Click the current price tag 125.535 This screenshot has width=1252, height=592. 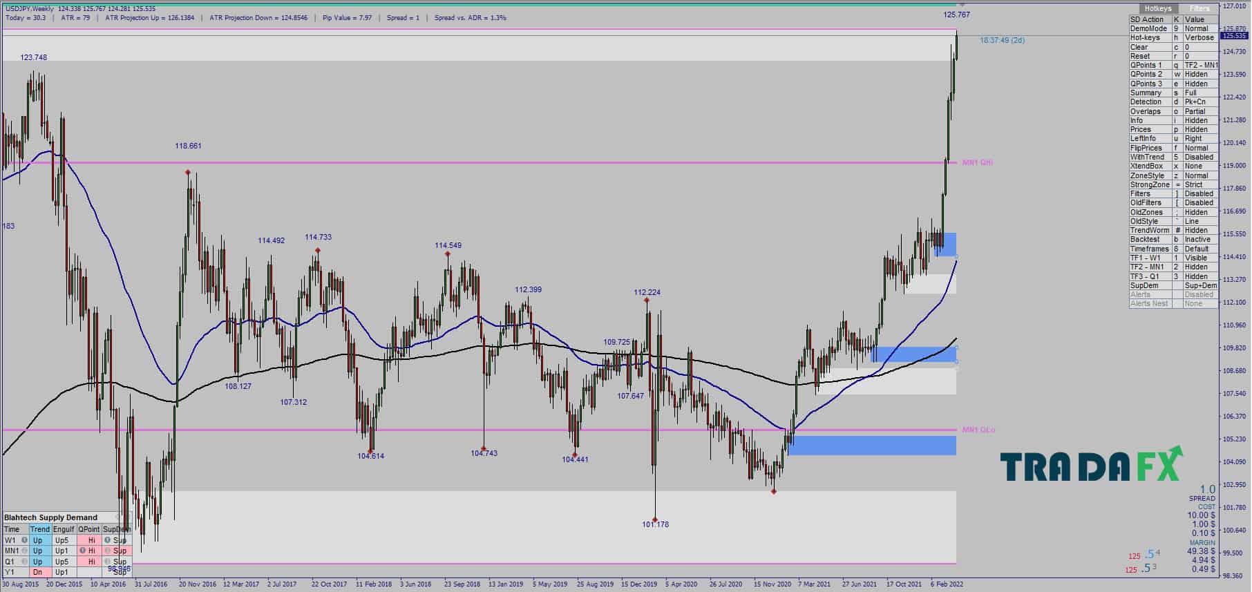pos(1234,36)
